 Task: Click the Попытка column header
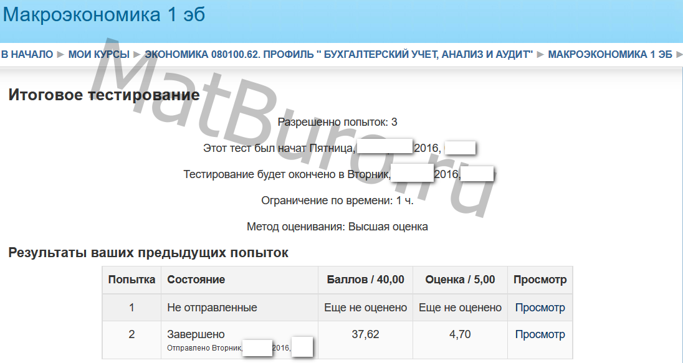point(131,280)
